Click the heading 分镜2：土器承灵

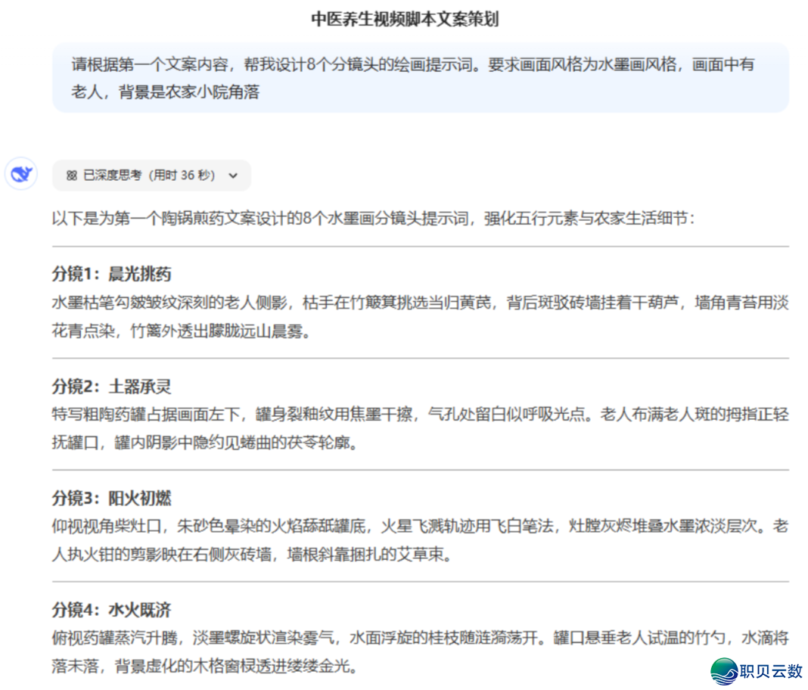point(111,386)
